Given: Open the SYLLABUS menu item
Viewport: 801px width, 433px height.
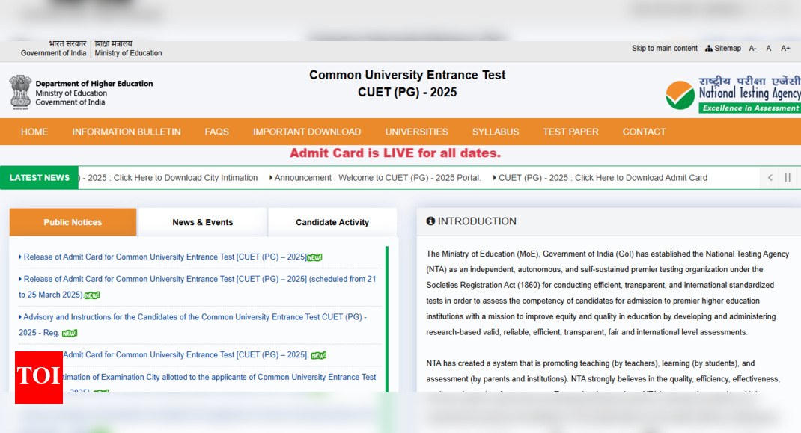Looking at the screenshot, I should coord(496,132).
